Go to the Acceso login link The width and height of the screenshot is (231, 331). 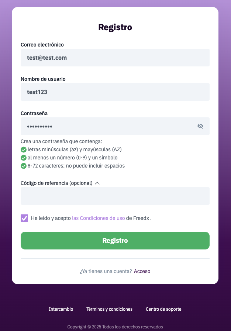tap(142, 271)
